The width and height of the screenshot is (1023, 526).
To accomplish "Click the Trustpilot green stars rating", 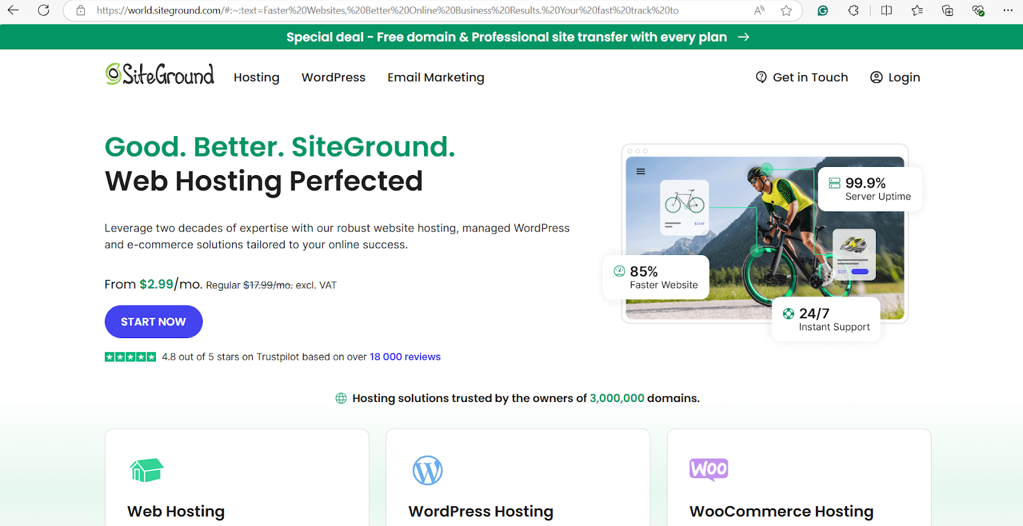I will point(130,357).
